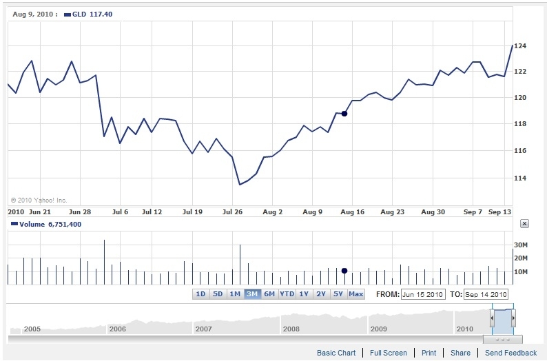Click the Print link
Image resolution: width=547 pixels, height=361 pixels.
pos(429,353)
